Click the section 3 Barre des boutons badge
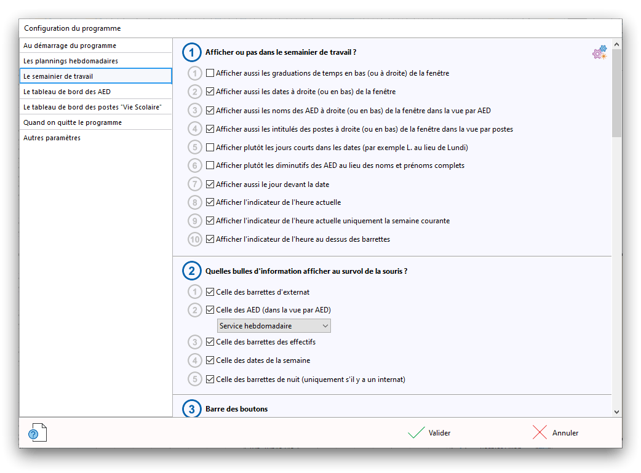 tap(191, 409)
